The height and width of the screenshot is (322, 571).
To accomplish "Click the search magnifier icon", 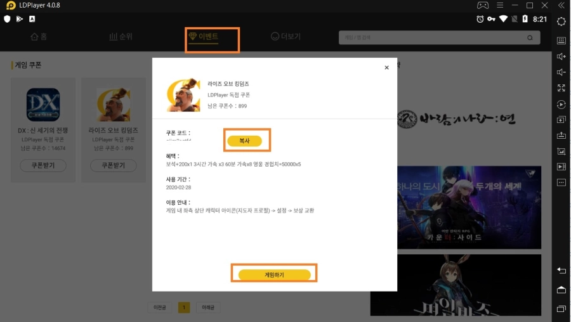I will pos(530,38).
